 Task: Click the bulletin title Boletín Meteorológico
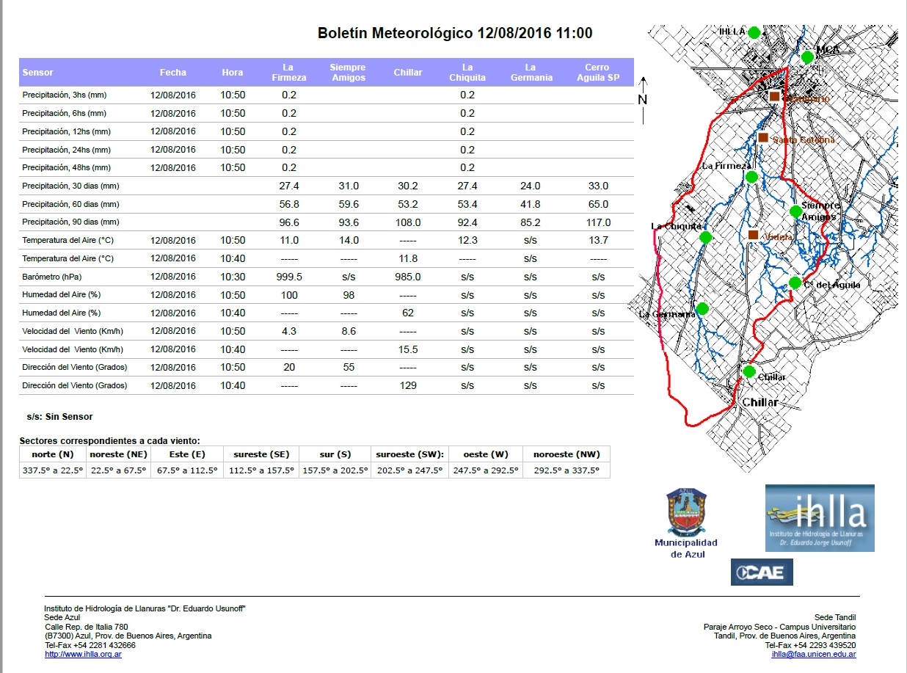pyautogui.click(x=455, y=33)
